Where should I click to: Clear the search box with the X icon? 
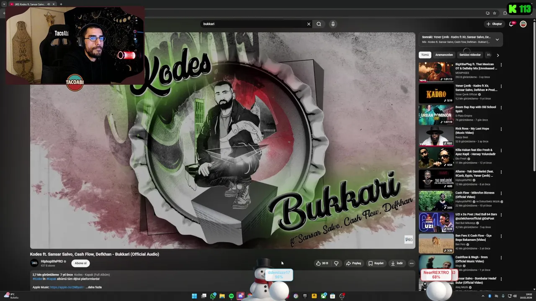pos(309,24)
